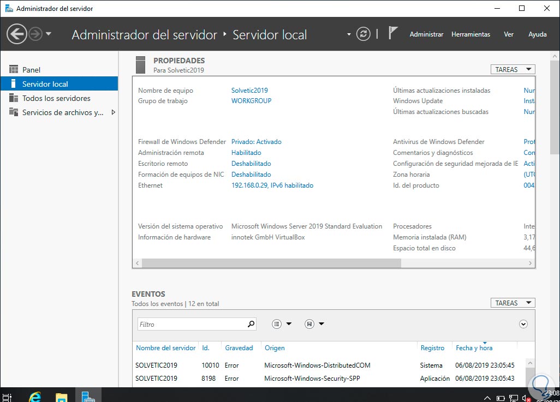Click the Solvetic2019 computer name link
The image size is (560, 402).
pos(249,91)
